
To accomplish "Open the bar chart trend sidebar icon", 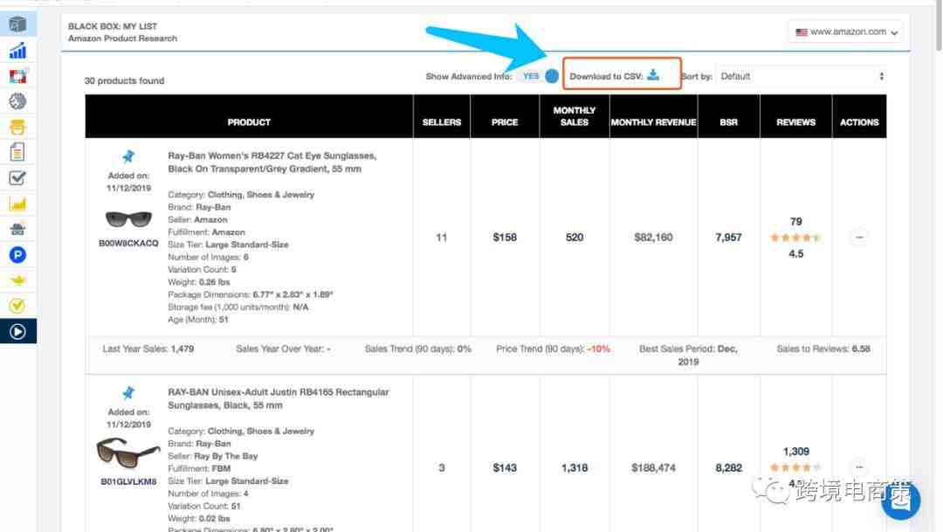I will [x=17, y=51].
